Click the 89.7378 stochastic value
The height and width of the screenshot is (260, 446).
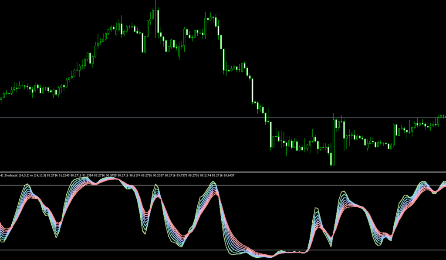[x=182, y=176]
